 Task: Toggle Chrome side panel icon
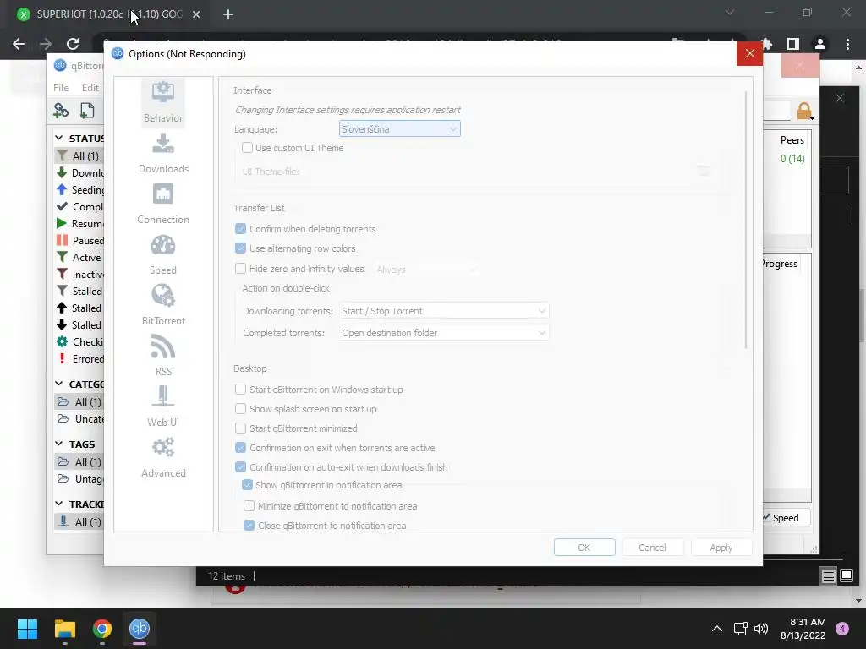click(793, 44)
